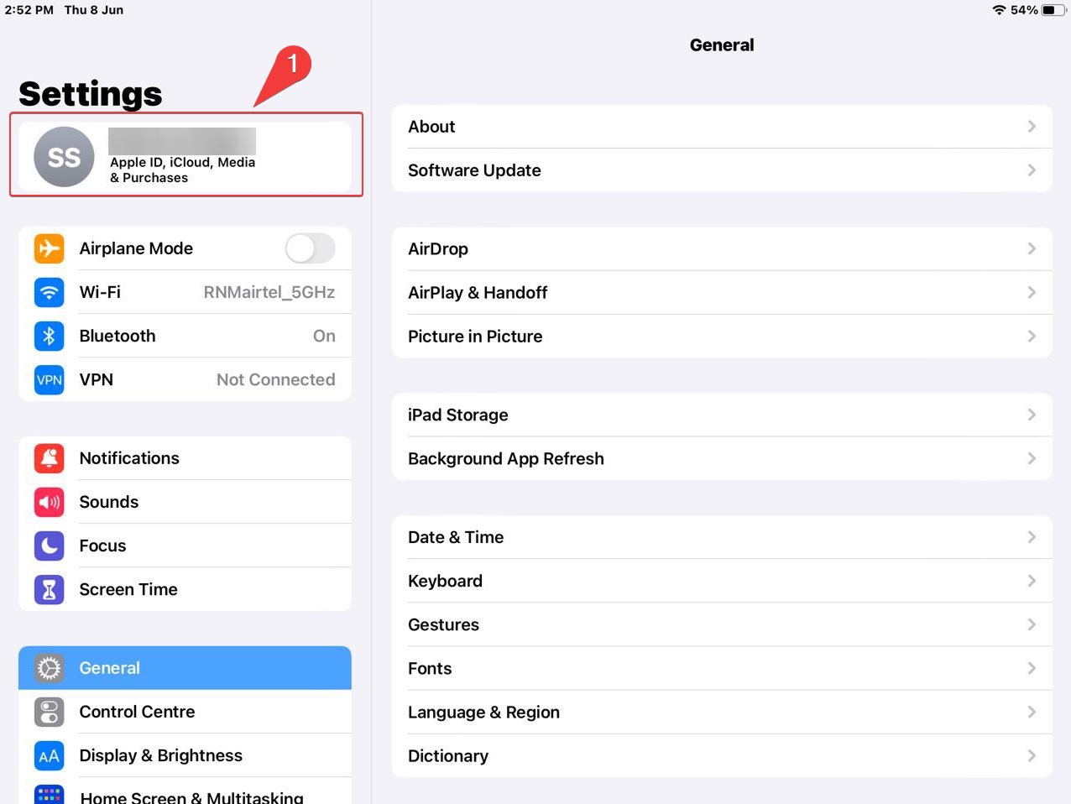1071x804 pixels.
Task: Select Control Centre in the sidebar
Action: pos(185,712)
